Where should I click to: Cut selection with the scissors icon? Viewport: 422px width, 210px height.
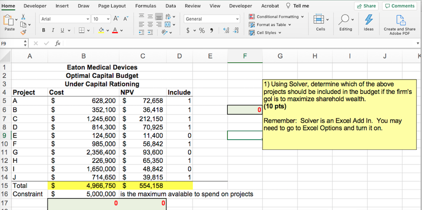click(23, 16)
